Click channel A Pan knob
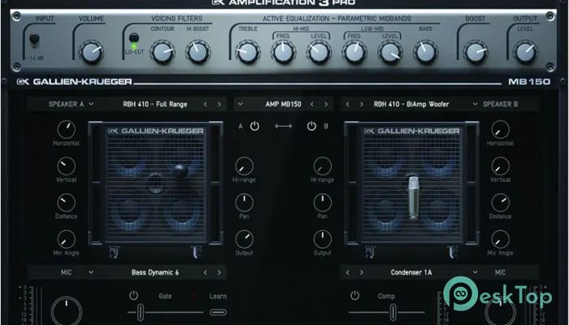The height and width of the screenshot is (325, 569). (x=244, y=203)
